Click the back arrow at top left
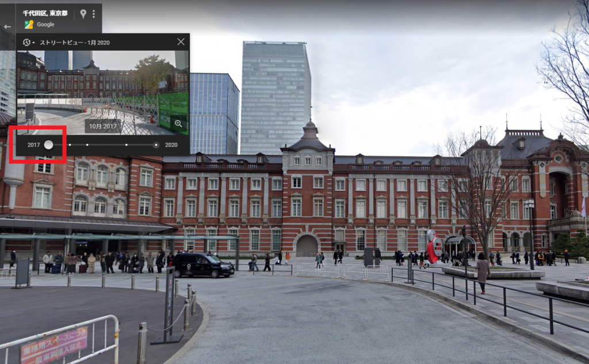The width and height of the screenshot is (589, 364). (x=7, y=26)
